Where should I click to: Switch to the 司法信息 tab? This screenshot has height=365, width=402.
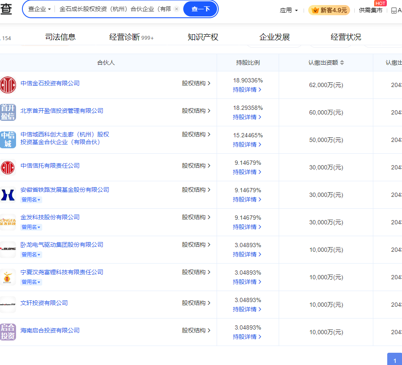[x=60, y=37]
